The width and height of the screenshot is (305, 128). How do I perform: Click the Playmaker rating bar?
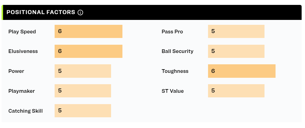tap(83, 91)
